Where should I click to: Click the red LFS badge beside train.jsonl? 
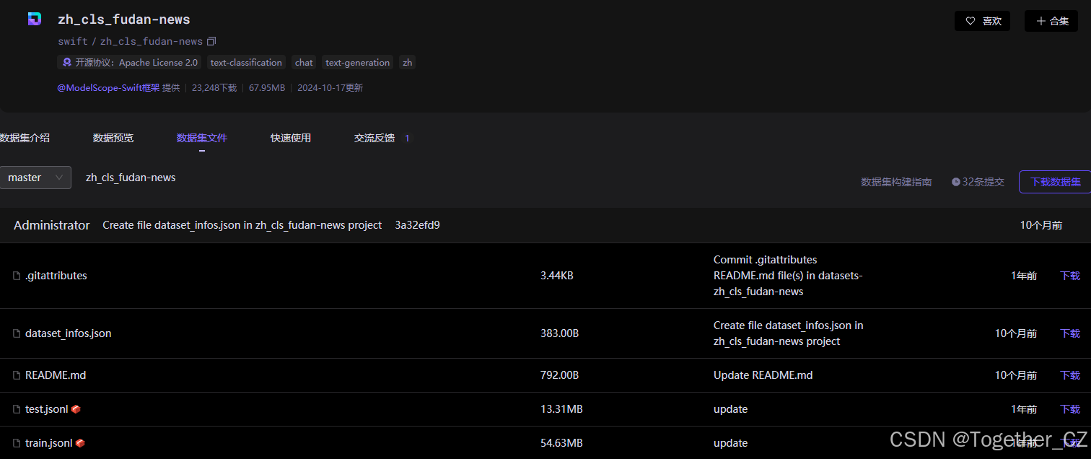[x=80, y=443]
